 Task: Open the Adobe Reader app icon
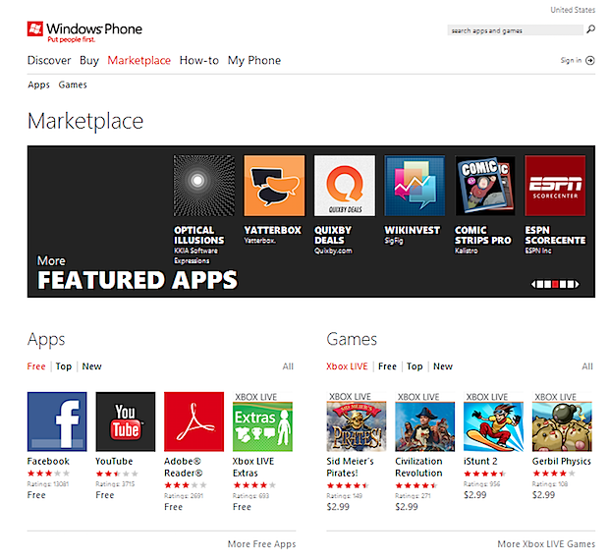[194, 421]
